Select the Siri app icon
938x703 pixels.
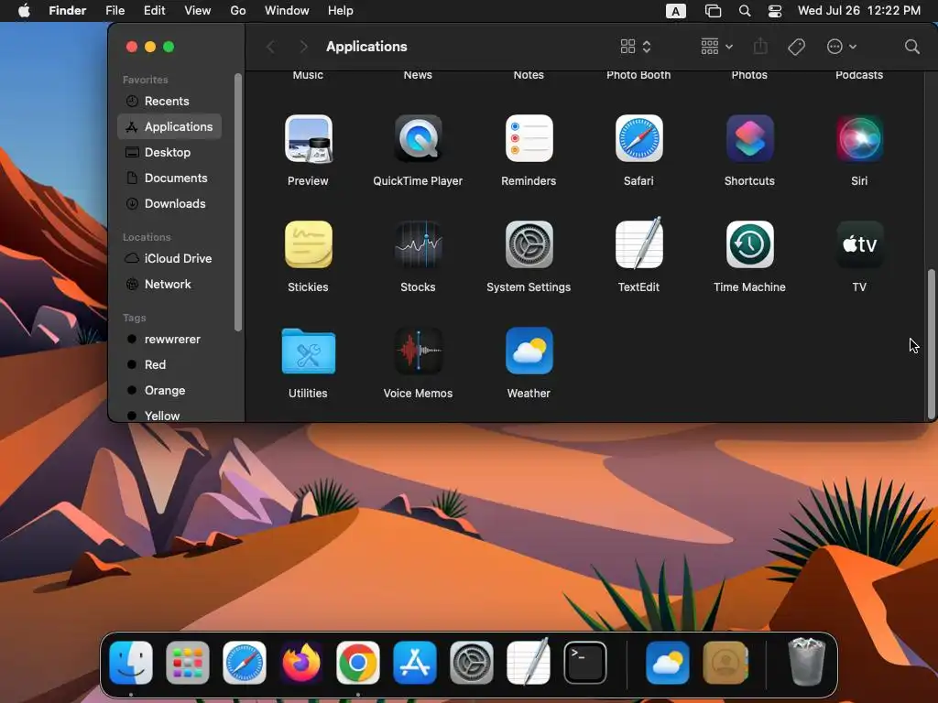coord(859,139)
